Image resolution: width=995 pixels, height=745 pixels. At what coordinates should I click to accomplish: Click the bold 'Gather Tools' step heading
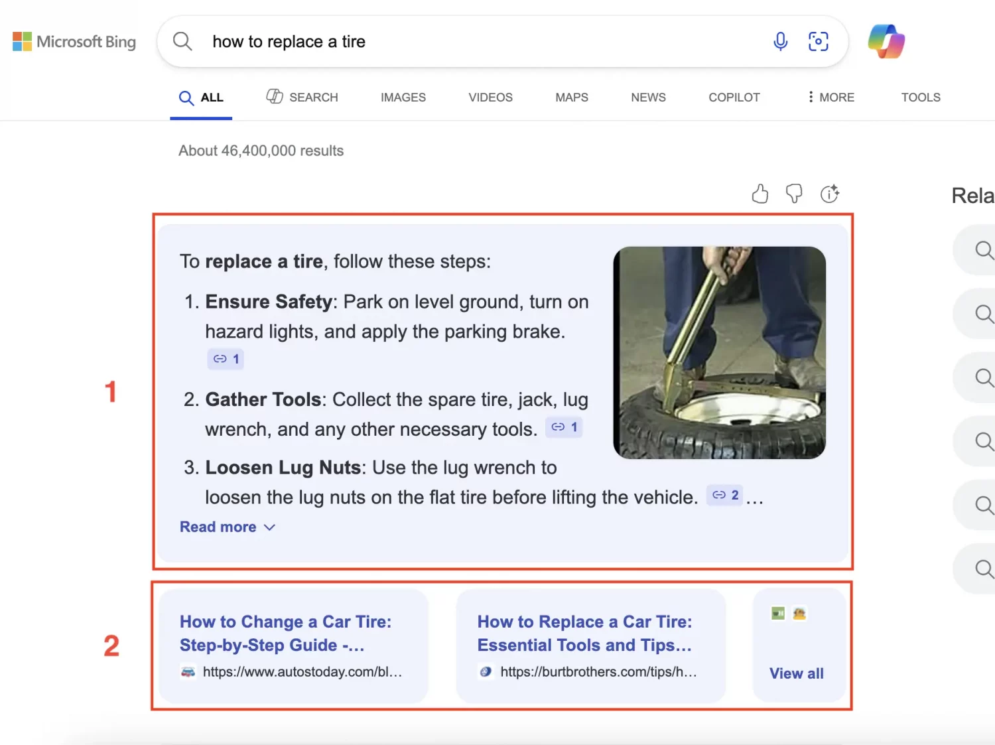tap(263, 399)
